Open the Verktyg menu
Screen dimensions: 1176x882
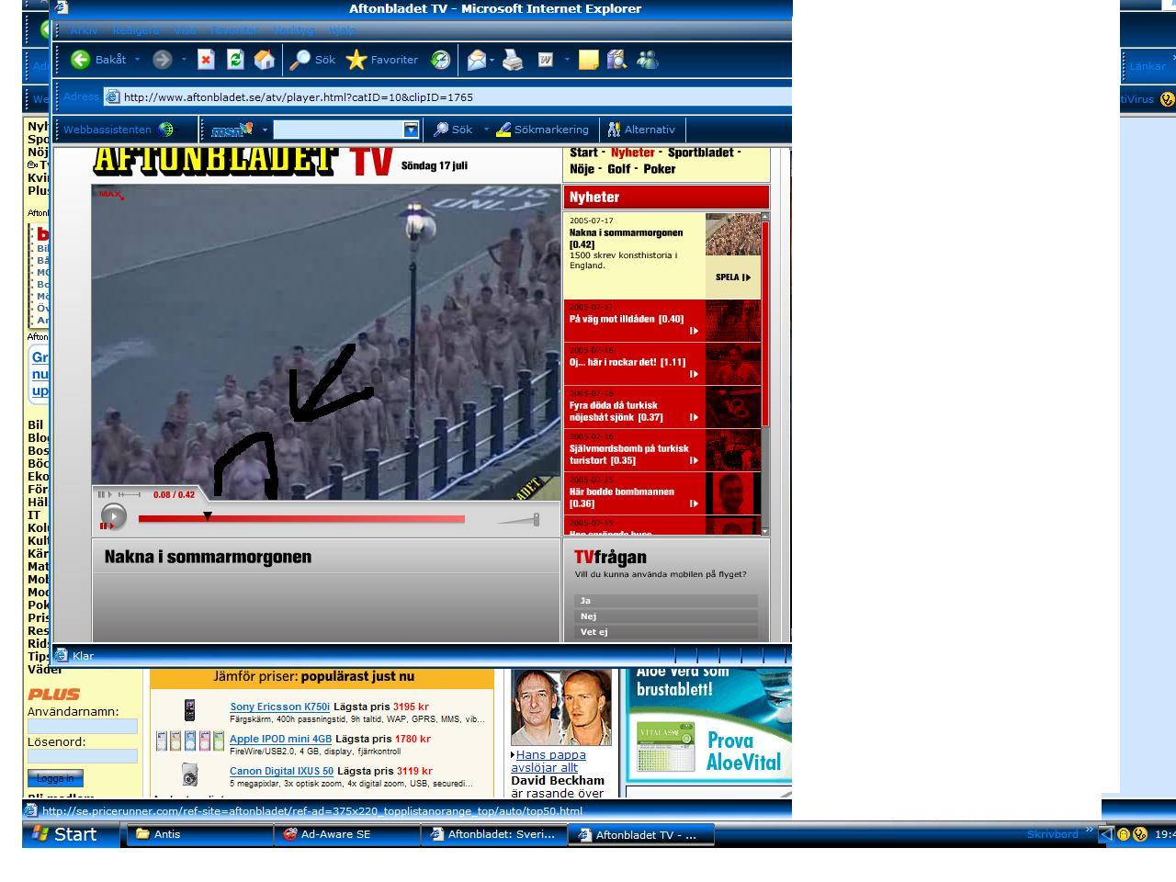pyautogui.click(x=293, y=30)
